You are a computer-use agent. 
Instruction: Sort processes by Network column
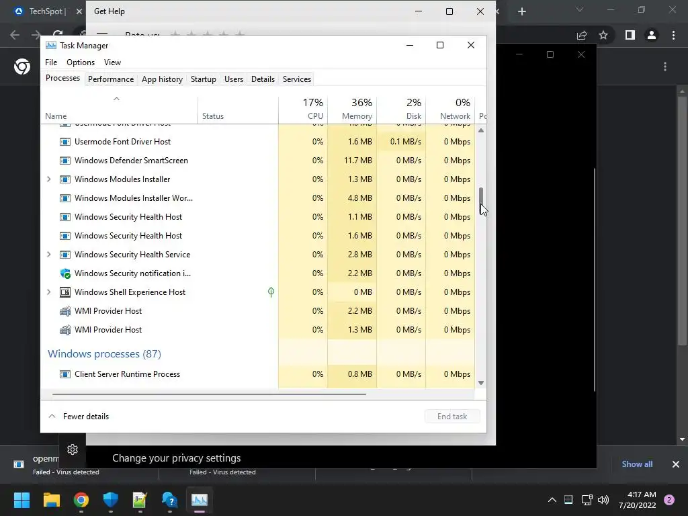coord(450,110)
